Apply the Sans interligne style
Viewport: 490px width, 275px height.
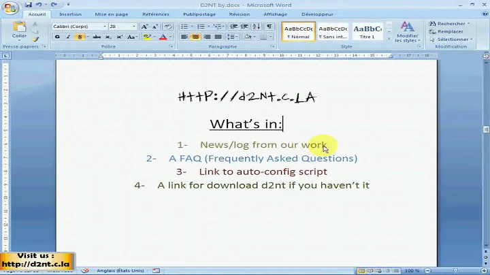tap(333, 31)
